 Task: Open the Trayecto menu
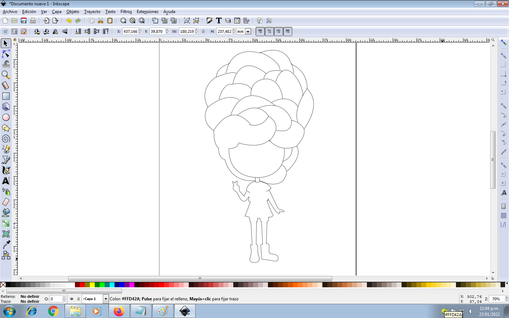pos(92,12)
